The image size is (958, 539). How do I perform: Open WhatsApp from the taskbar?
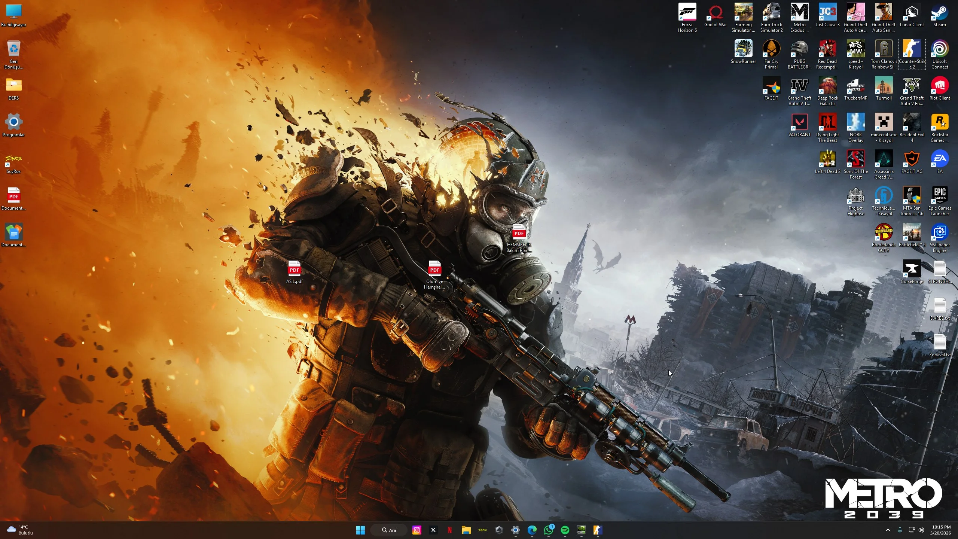(548, 530)
